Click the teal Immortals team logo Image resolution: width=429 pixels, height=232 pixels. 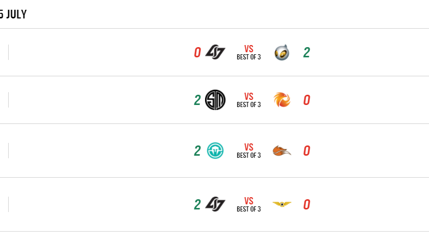click(215, 151)
